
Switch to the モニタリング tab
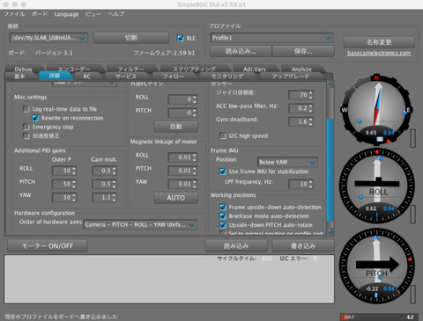[x=227, y=77]
